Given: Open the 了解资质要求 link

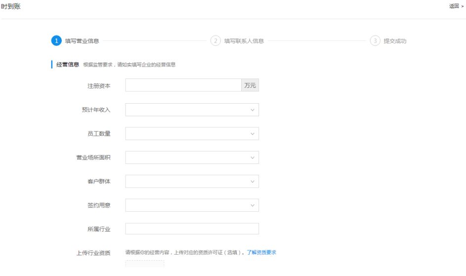Looking at the screenshot, I should click(x=261, y=253).
